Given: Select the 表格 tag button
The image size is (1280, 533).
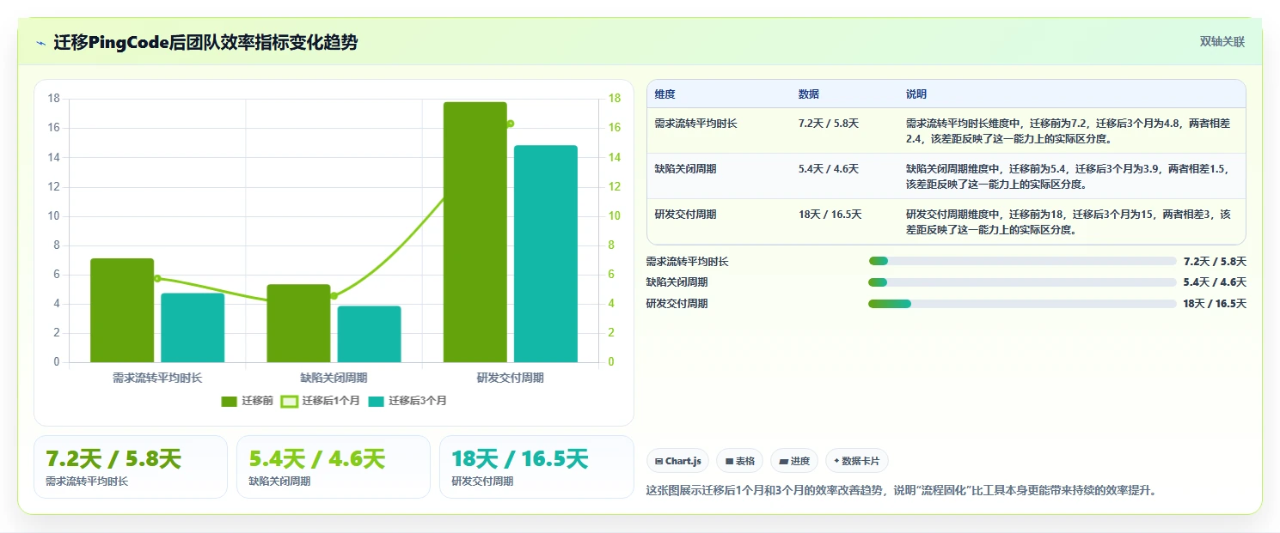Looking at the screenshot, I should pyautogui.click(x=739, y=461).
